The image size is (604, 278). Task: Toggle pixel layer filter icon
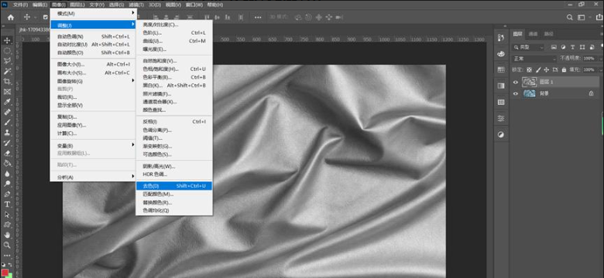[554, 47]
